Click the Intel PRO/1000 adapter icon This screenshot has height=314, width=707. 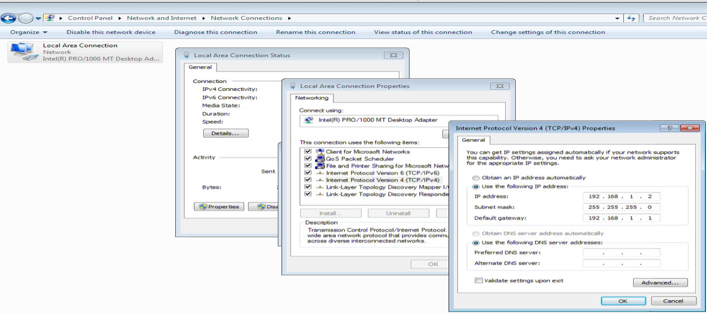tap(309, 120)
